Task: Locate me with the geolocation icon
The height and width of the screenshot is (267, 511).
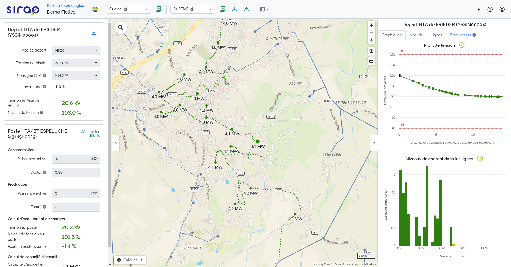Action: pyautogui.click(x=371, y=51)
